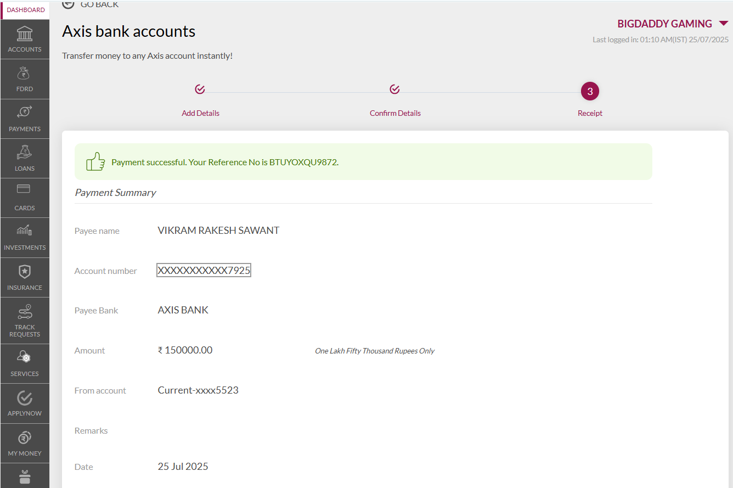The image size is (733, 488).
Task: Click the amount ₹ 150000.00
Action: pyautogui.click(x=185, y=350)
